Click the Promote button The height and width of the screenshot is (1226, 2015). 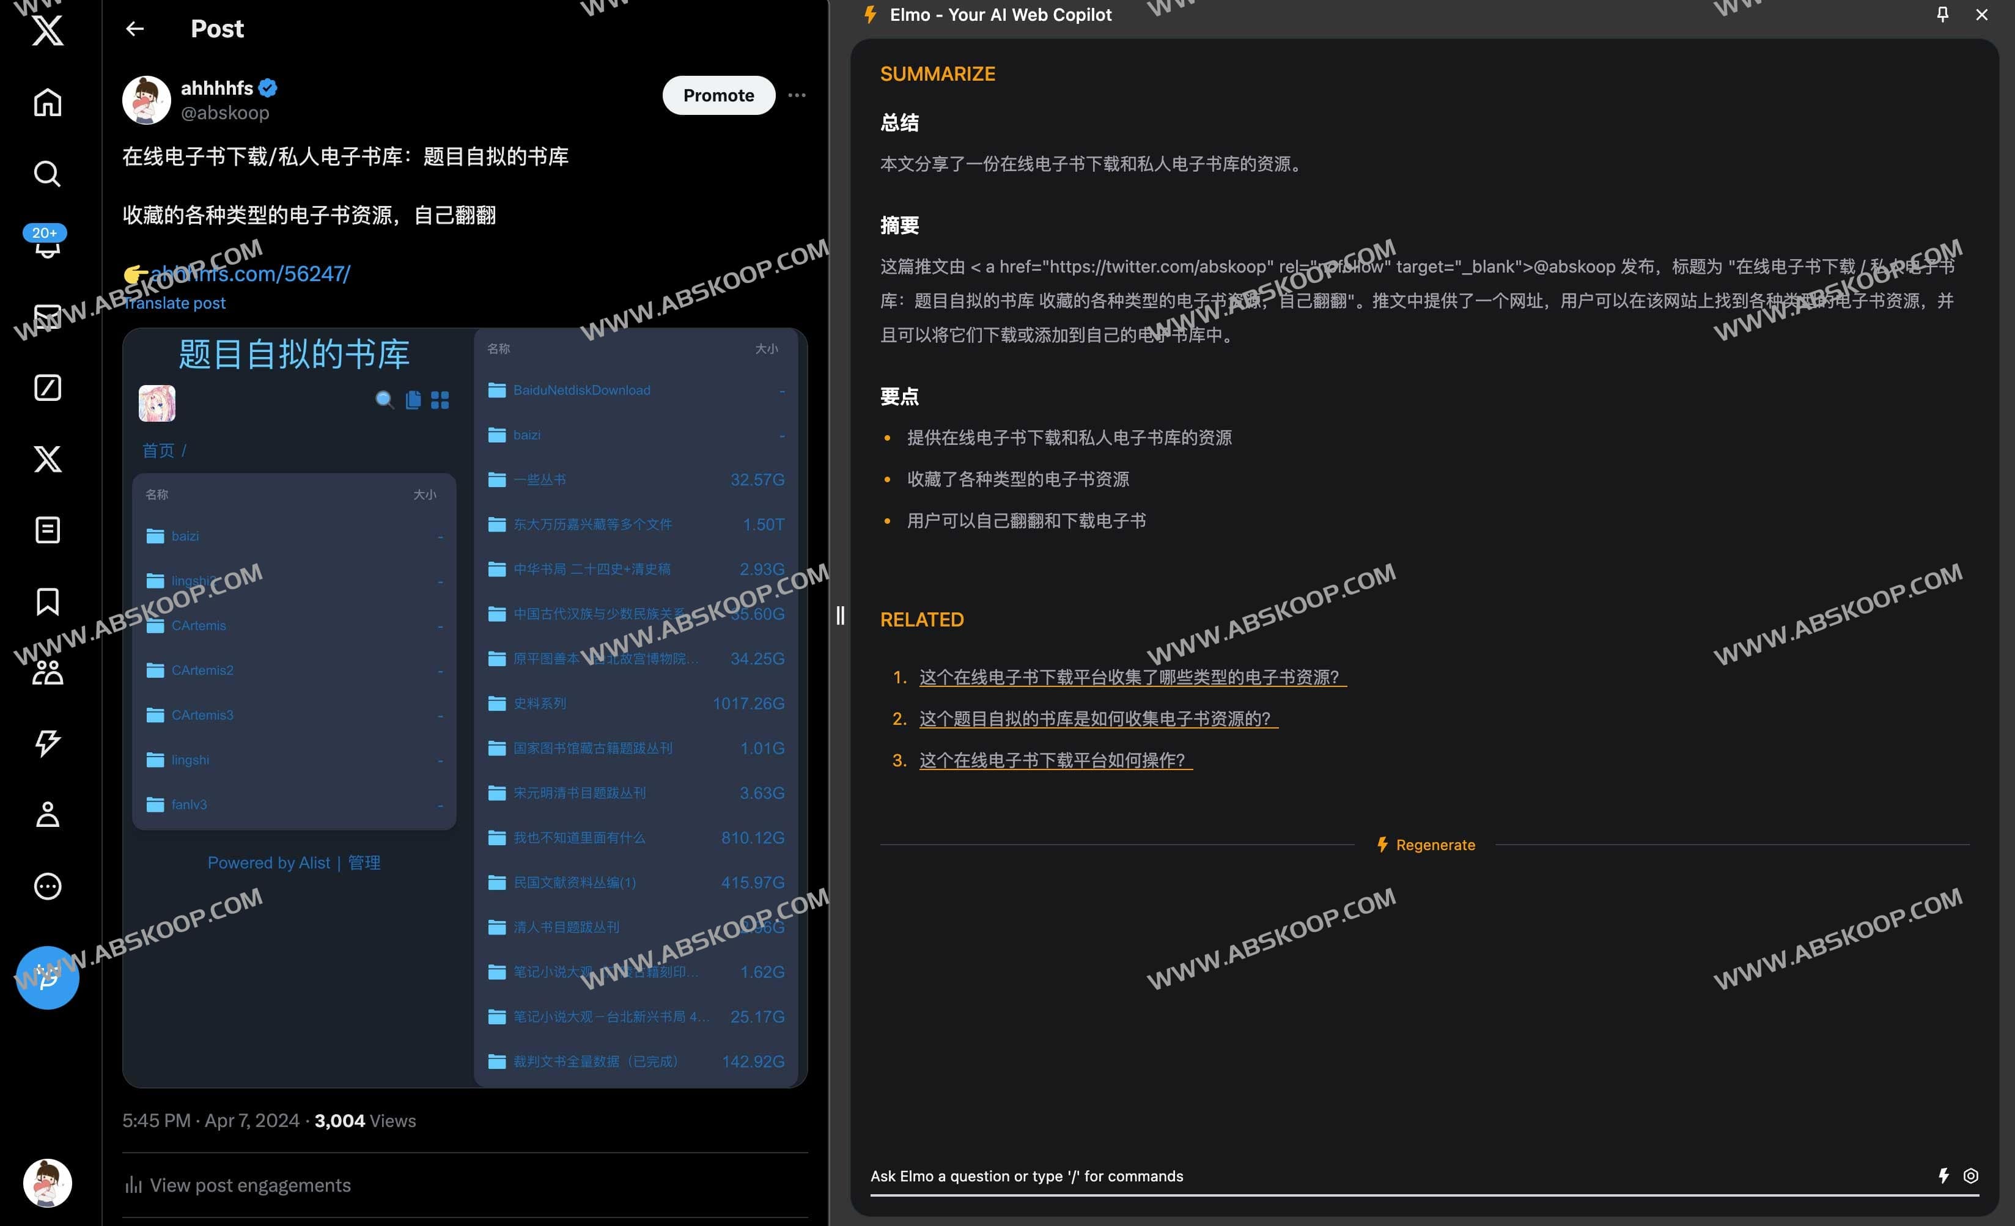point(718,95)
